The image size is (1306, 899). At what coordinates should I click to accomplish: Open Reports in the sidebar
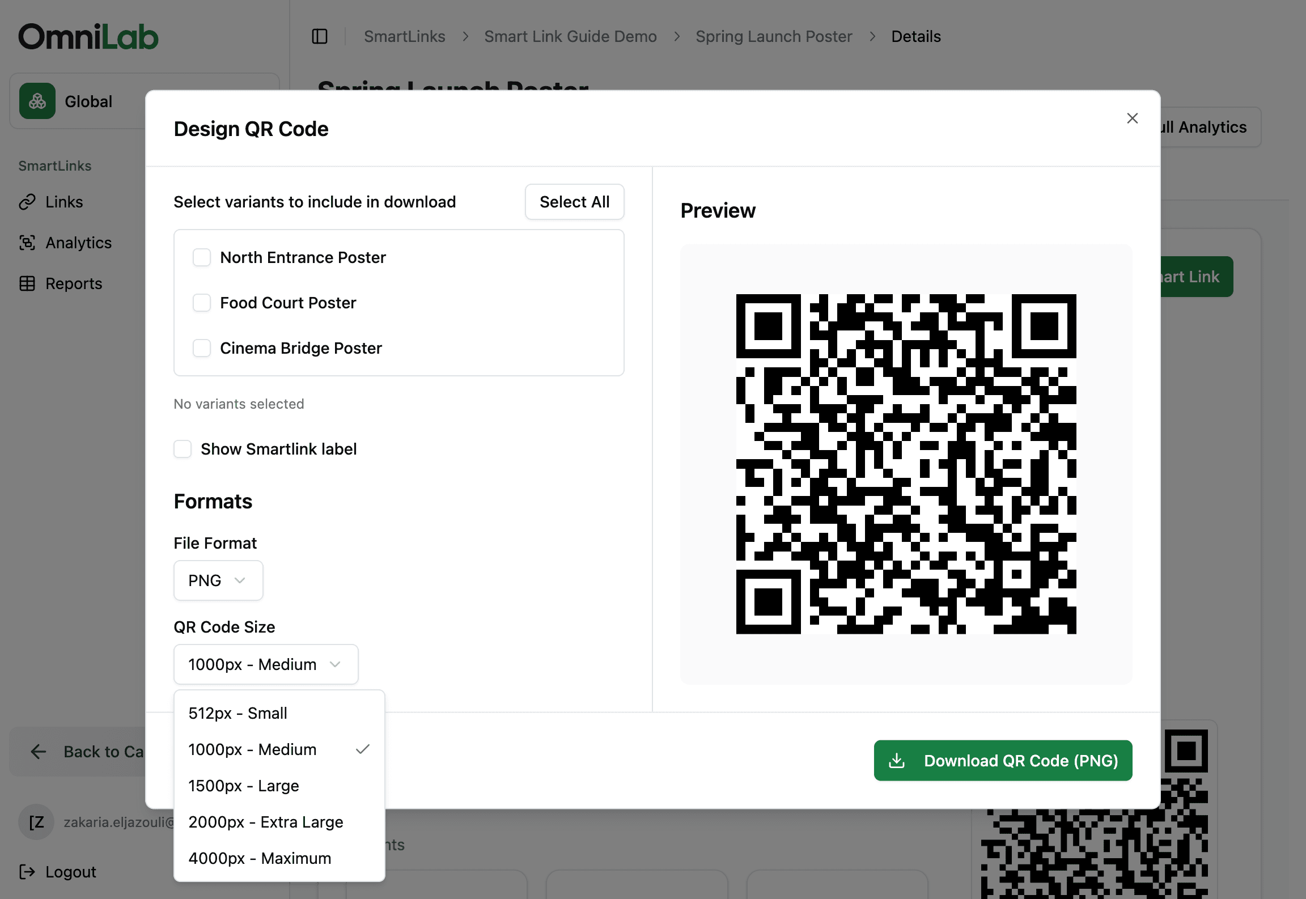[74, 283]
